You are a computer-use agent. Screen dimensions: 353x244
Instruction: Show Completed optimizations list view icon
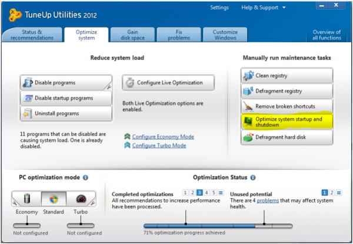(221, 192)
